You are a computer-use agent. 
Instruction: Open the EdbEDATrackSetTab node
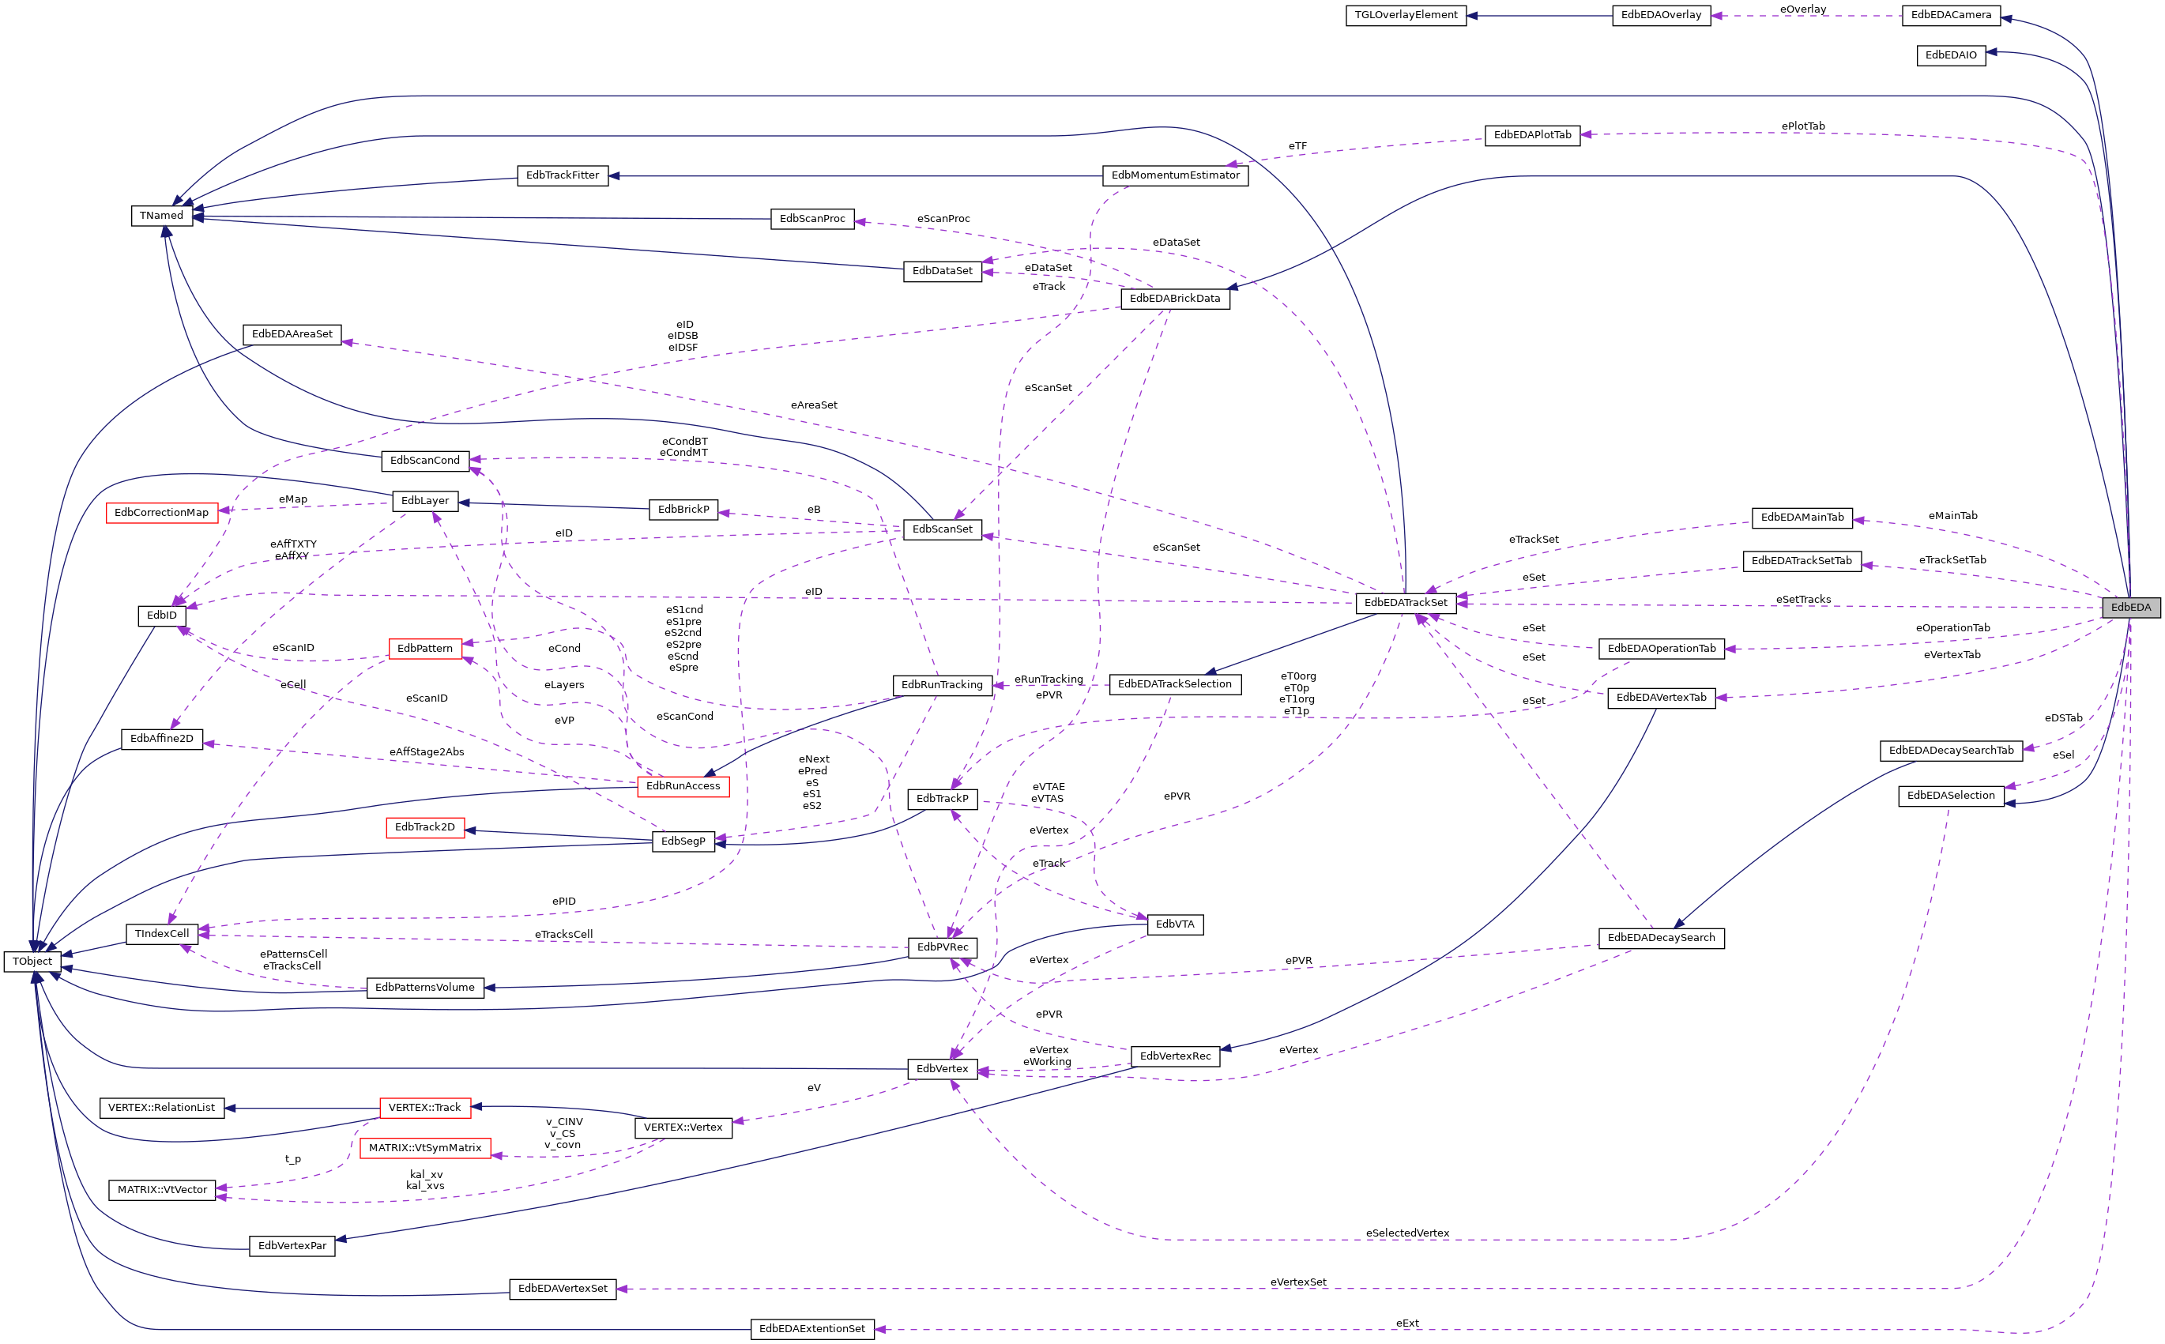point(1802,562)
